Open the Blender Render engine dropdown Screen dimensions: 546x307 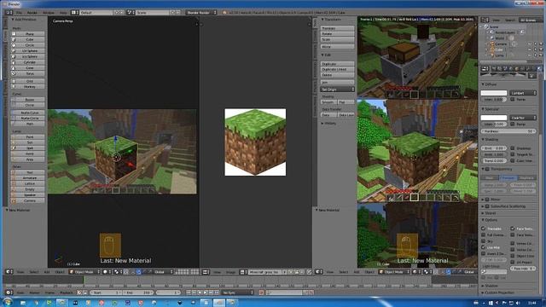coord(201,13)
